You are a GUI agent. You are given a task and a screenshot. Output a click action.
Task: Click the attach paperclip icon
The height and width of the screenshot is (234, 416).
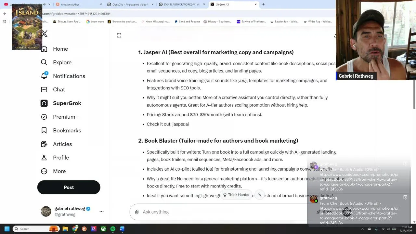click(137, 212)
